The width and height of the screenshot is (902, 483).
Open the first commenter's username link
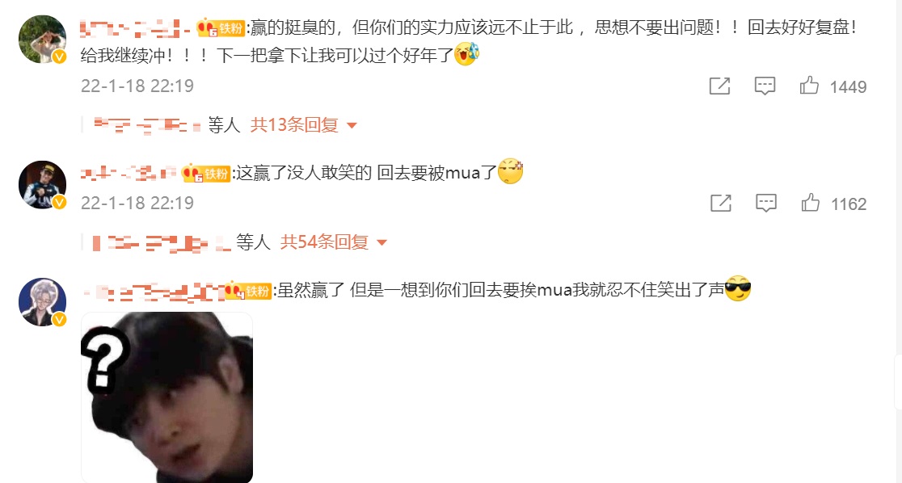tap(136, 28)
